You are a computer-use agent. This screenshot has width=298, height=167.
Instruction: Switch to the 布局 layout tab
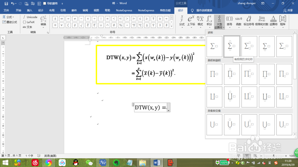pyautogui.click(x=52, y=10)
